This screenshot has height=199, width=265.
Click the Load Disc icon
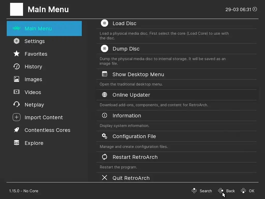[x=105, y=23]
